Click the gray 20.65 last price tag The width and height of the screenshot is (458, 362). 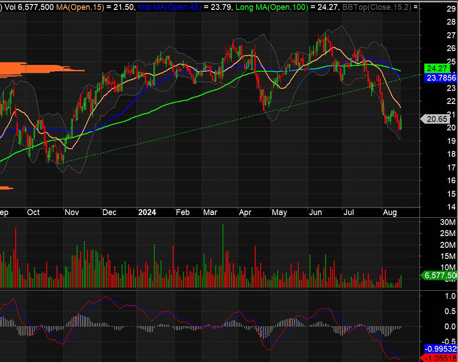[x=435, y=119]
